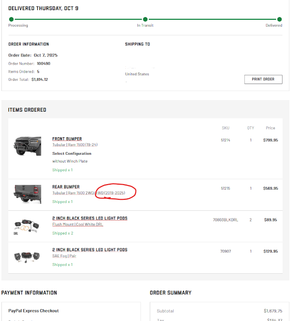Viewport: 294px width, 321px height.
Task: Open the Front Bumper title link
Action: 67,139
